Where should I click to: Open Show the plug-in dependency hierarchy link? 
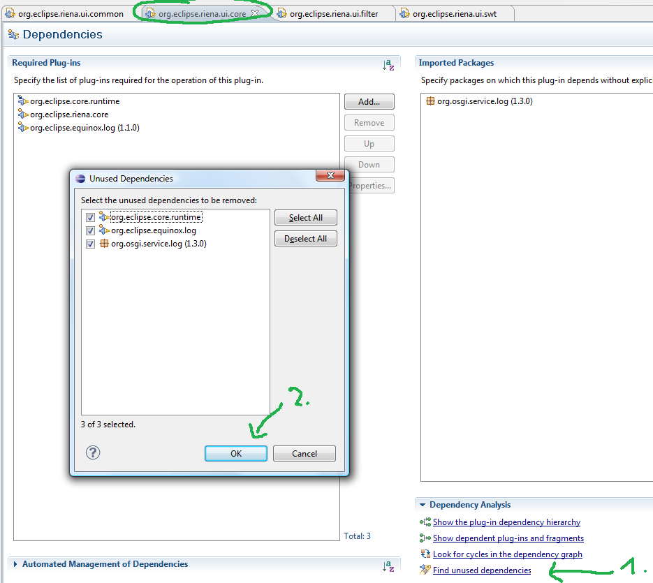pyautogui.click(x=506, y=522)
